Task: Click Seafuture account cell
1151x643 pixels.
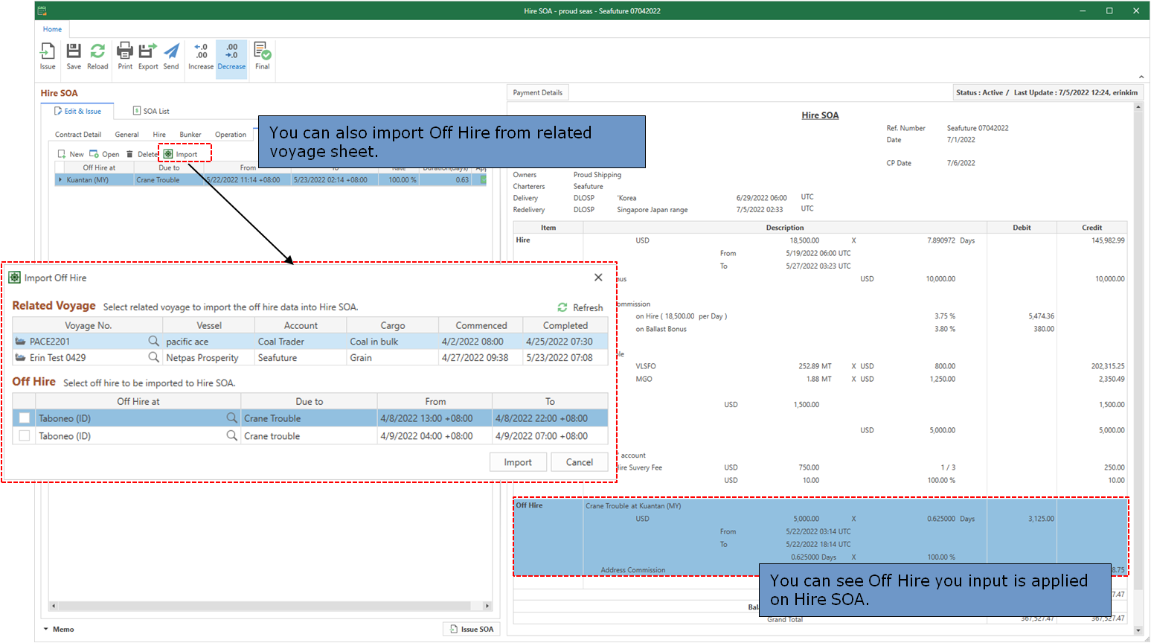Action: (x=301, y=358)
